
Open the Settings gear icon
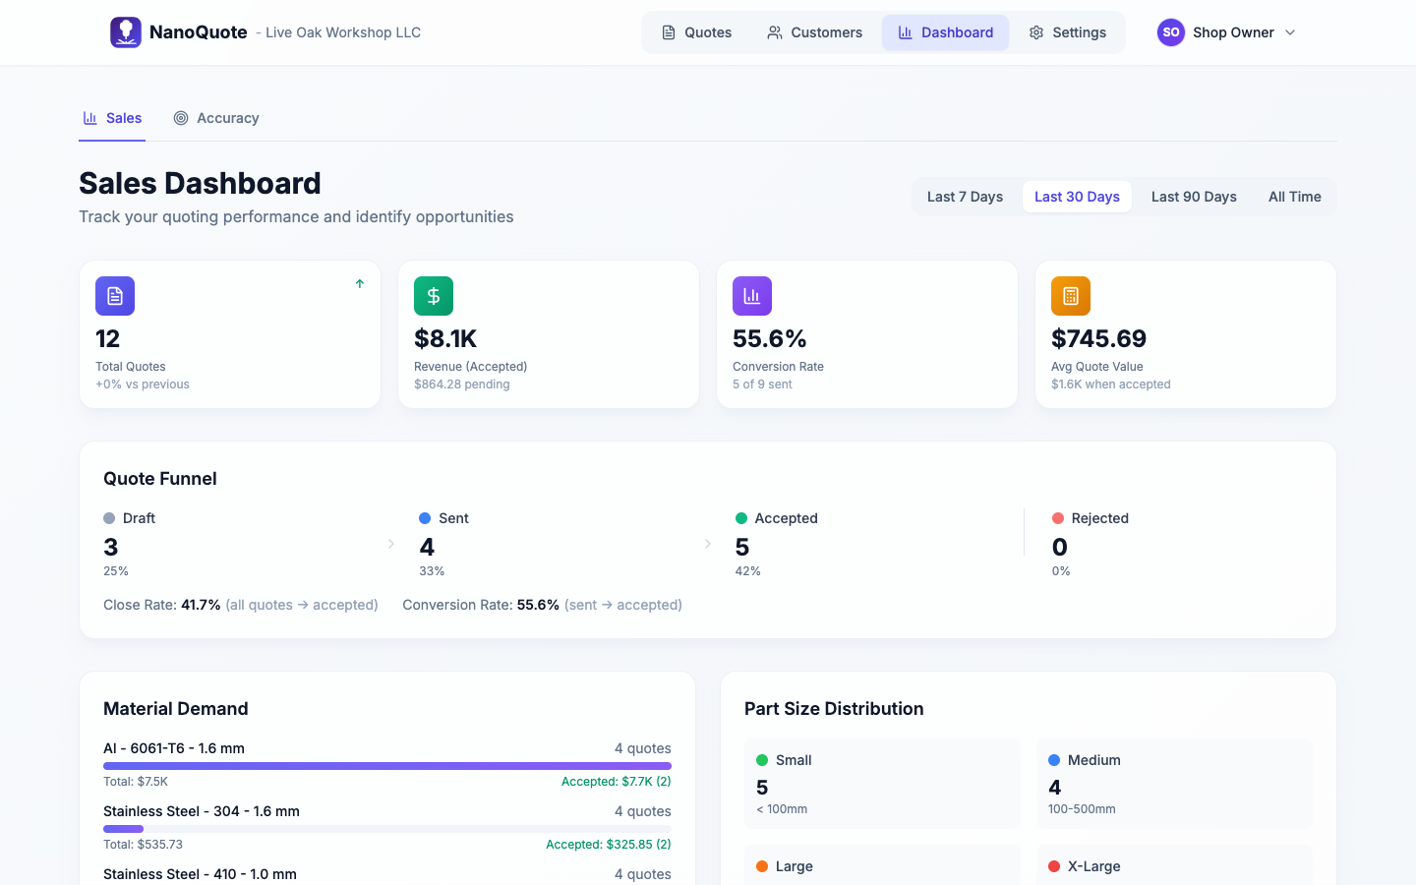(1035, 31)
